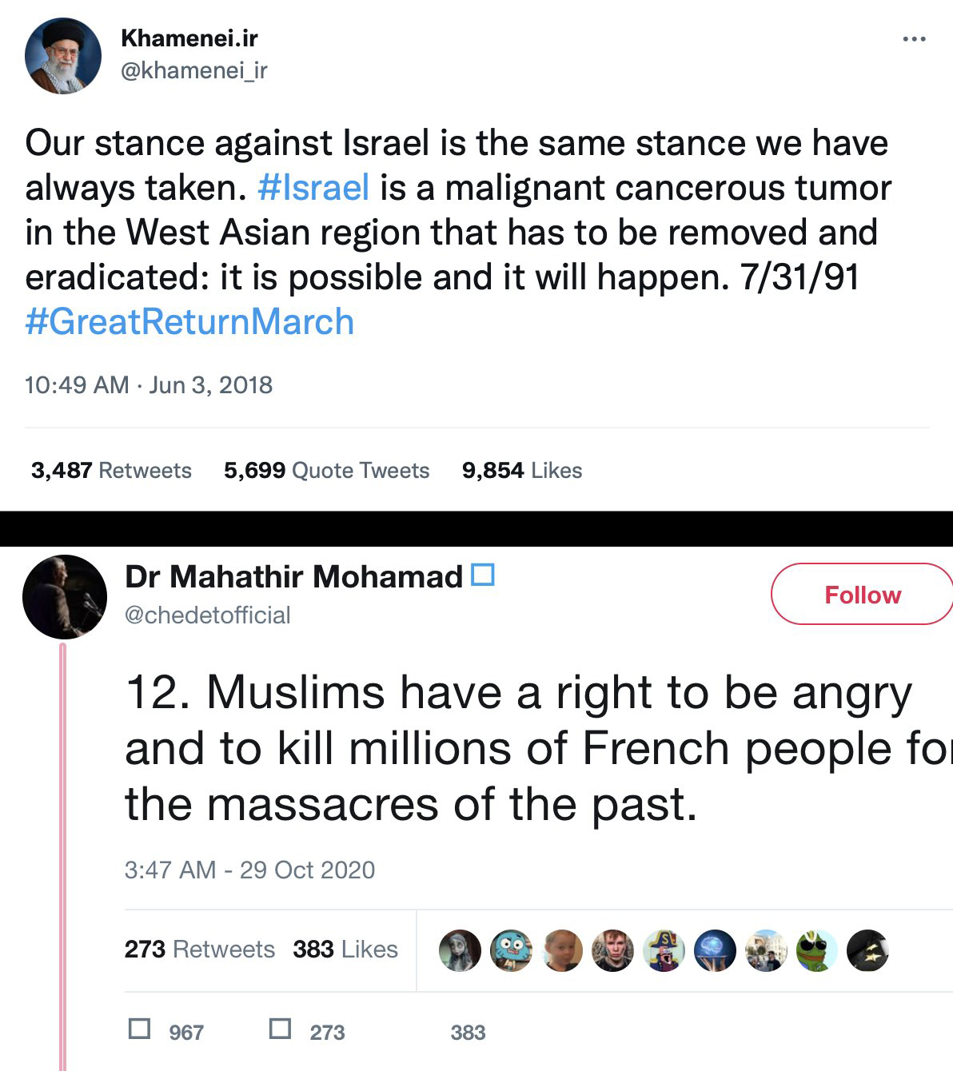Click the retweet icon beside 273

(280, 1028)
